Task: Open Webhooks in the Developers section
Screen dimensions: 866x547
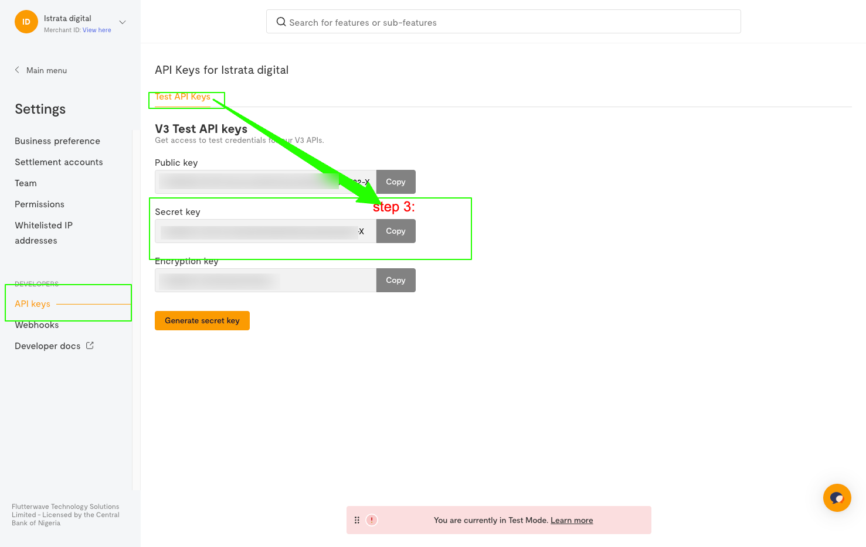Action: 37,325
